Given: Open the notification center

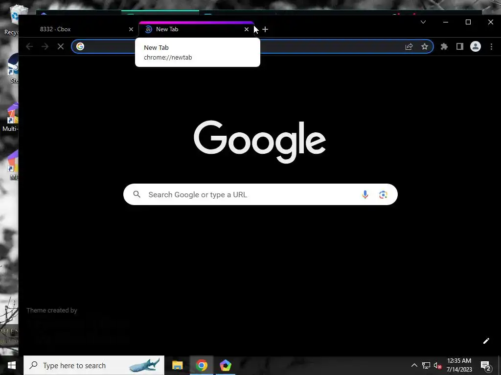Looking at the screenshot, I should click(x=486, y=365).
